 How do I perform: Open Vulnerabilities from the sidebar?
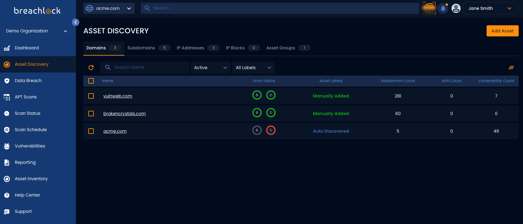point(38,146)
